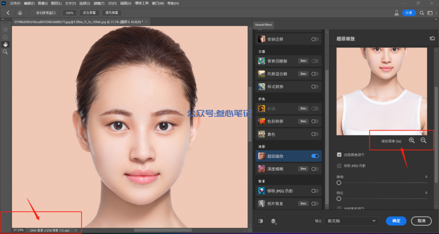Enable the 风景混合器 toggle
The height and width of the screenshot is (234, 439).
(x=315, y=74)
